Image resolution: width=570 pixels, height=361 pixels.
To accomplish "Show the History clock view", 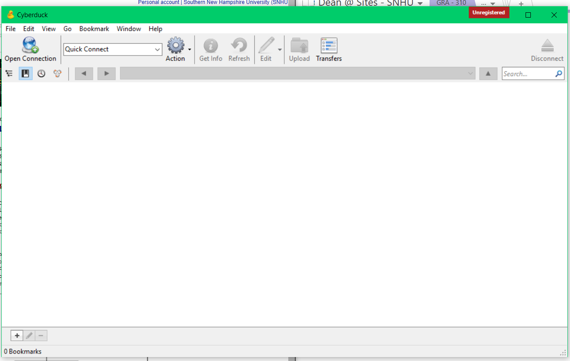I will [41, 74].
